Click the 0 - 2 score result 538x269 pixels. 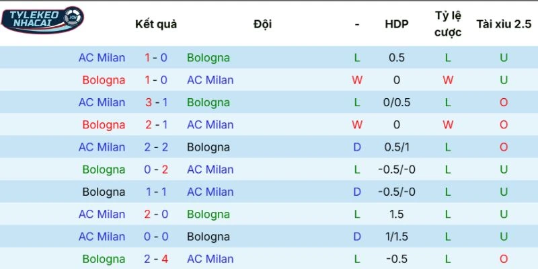[x=156, y=169]
